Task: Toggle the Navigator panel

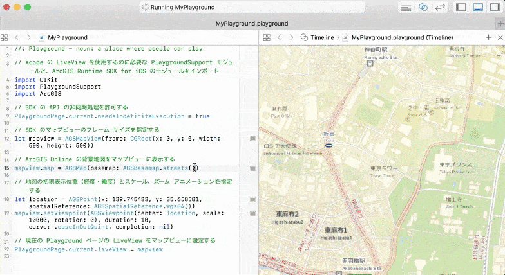Action: (x=461, y=8)
